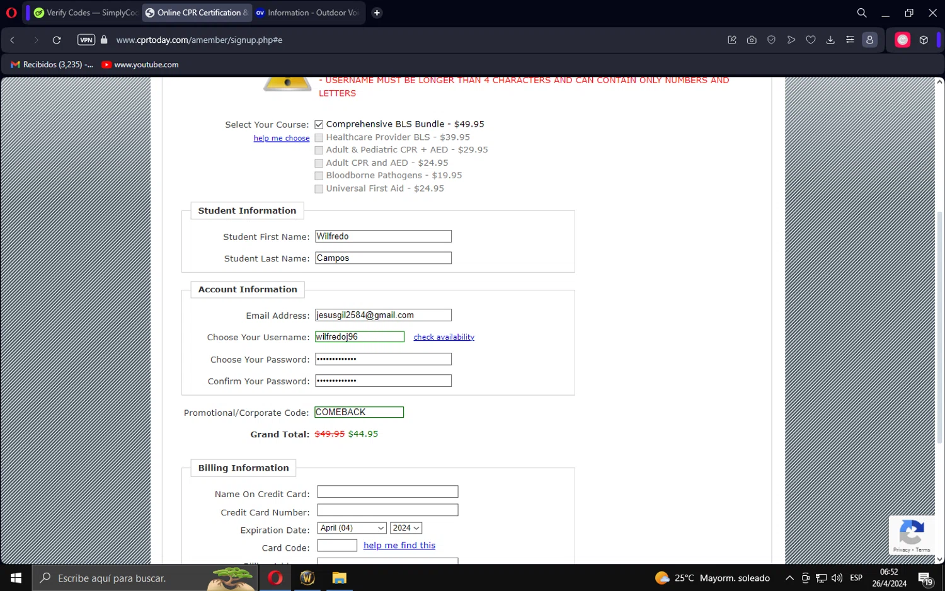Viewport: 945px width, 591px height.
Task: Click Name On Credit Card field
Action: pos(387,491)
